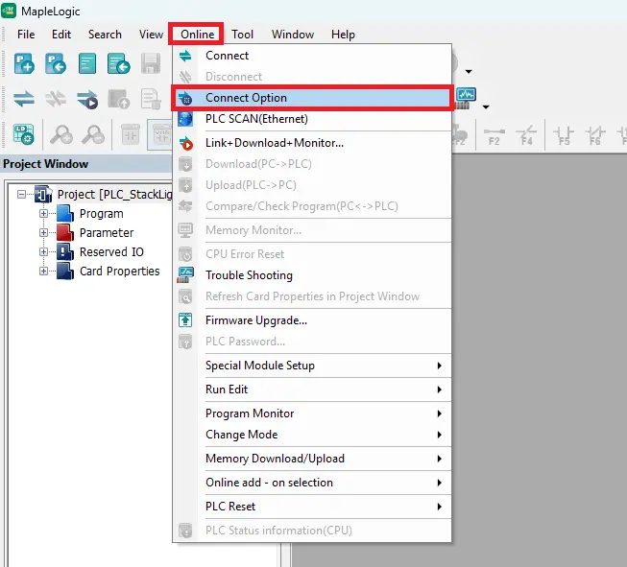The height and width of the screenshot is (567, 627).
Task: Choose Firmware Upgrade... menu entry
Action: click(312, 320)
